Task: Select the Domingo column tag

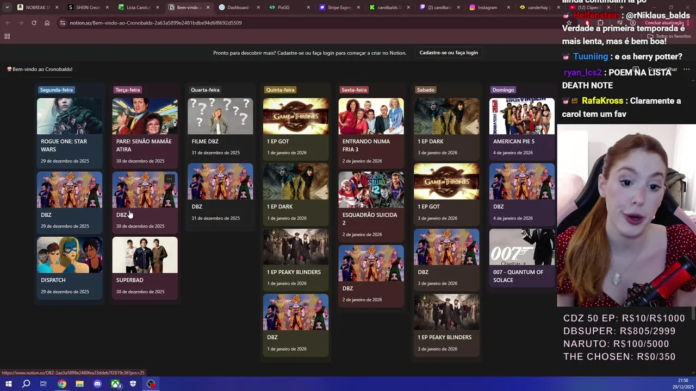Action: 503,90
